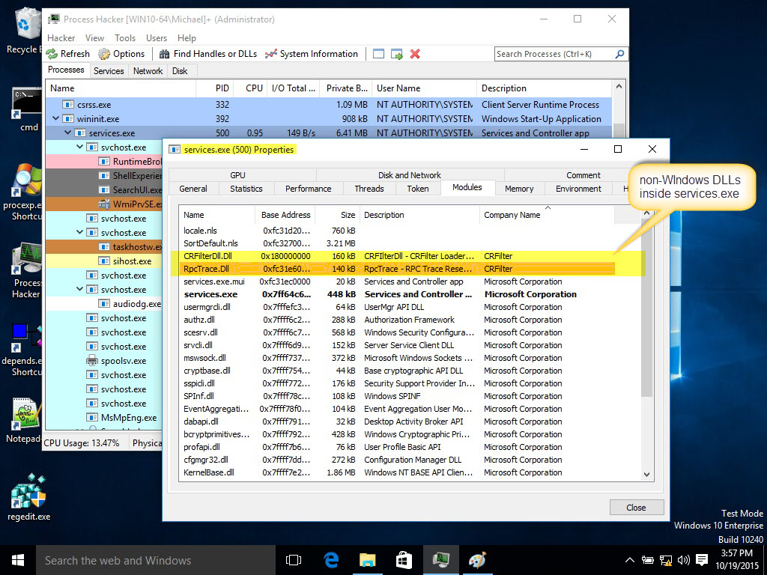
Task: Click the search magnifier icon in Process Hacker
Action: [619, 54]
